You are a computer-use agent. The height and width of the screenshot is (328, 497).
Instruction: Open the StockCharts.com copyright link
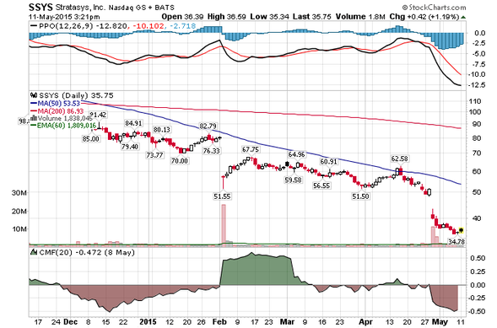click(x=435, y=8)
